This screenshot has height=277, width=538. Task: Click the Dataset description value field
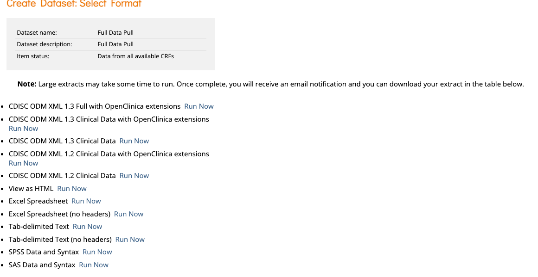115,44
